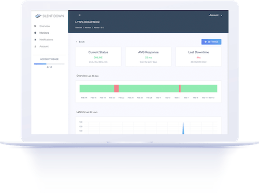
Task: Click the Last Downtime card heading
Action: tap(198, 52)
